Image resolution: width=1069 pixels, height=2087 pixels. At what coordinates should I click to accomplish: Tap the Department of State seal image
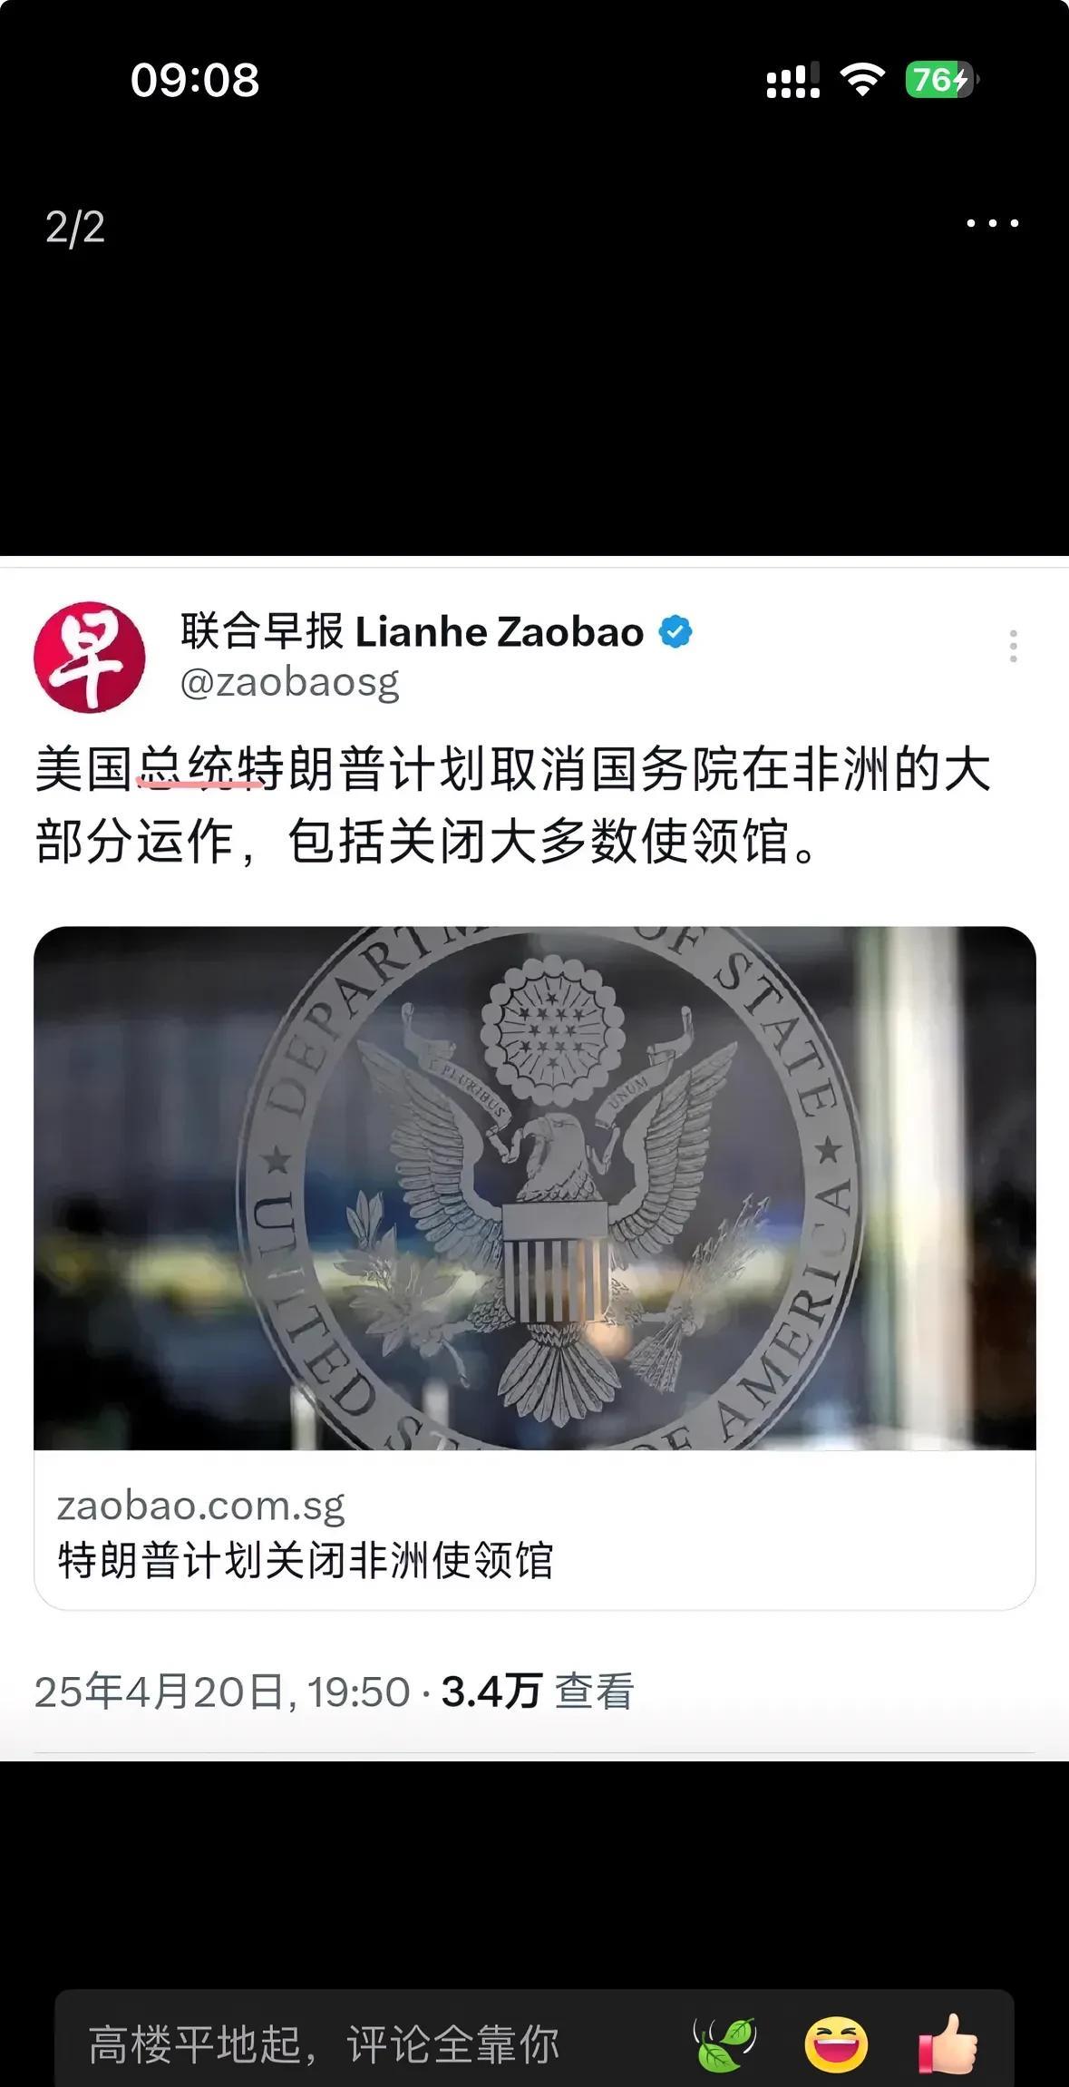pyautogui.click(x=535, y=1187)
